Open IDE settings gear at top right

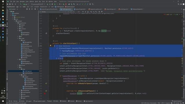[x=181, y=4]
